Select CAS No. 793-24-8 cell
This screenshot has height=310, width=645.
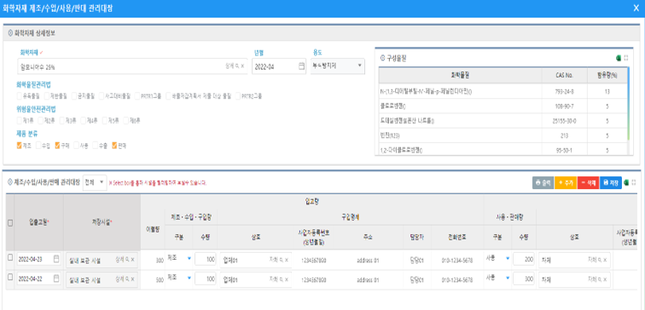(x=564, y=92)
